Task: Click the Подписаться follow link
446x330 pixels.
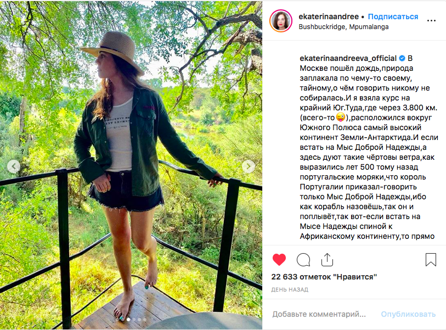Action: (393, 16)
